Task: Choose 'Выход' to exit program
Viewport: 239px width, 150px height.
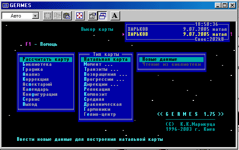Action: click(x=30, y=104)
